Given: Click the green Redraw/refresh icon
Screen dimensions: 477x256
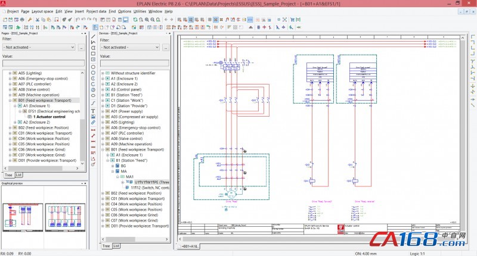Looking at the screenshot, I should click(x=135, y=20).
